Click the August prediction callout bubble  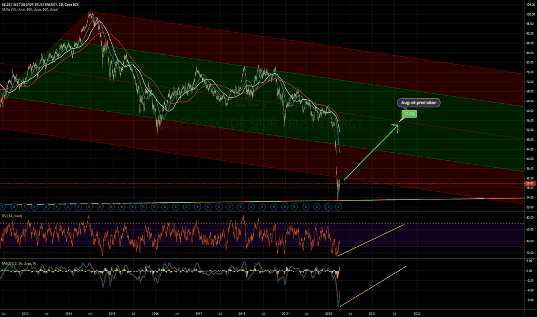tap(418, 103)
